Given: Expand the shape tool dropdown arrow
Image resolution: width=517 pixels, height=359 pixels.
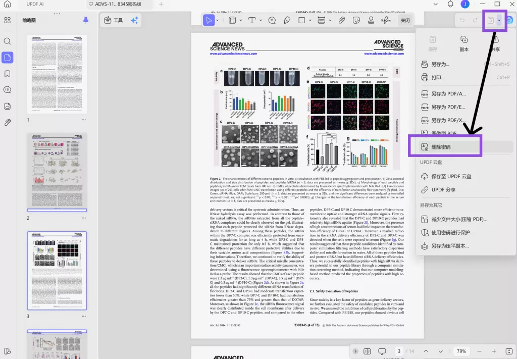Looking at the screenshot, I should (310, 20).
